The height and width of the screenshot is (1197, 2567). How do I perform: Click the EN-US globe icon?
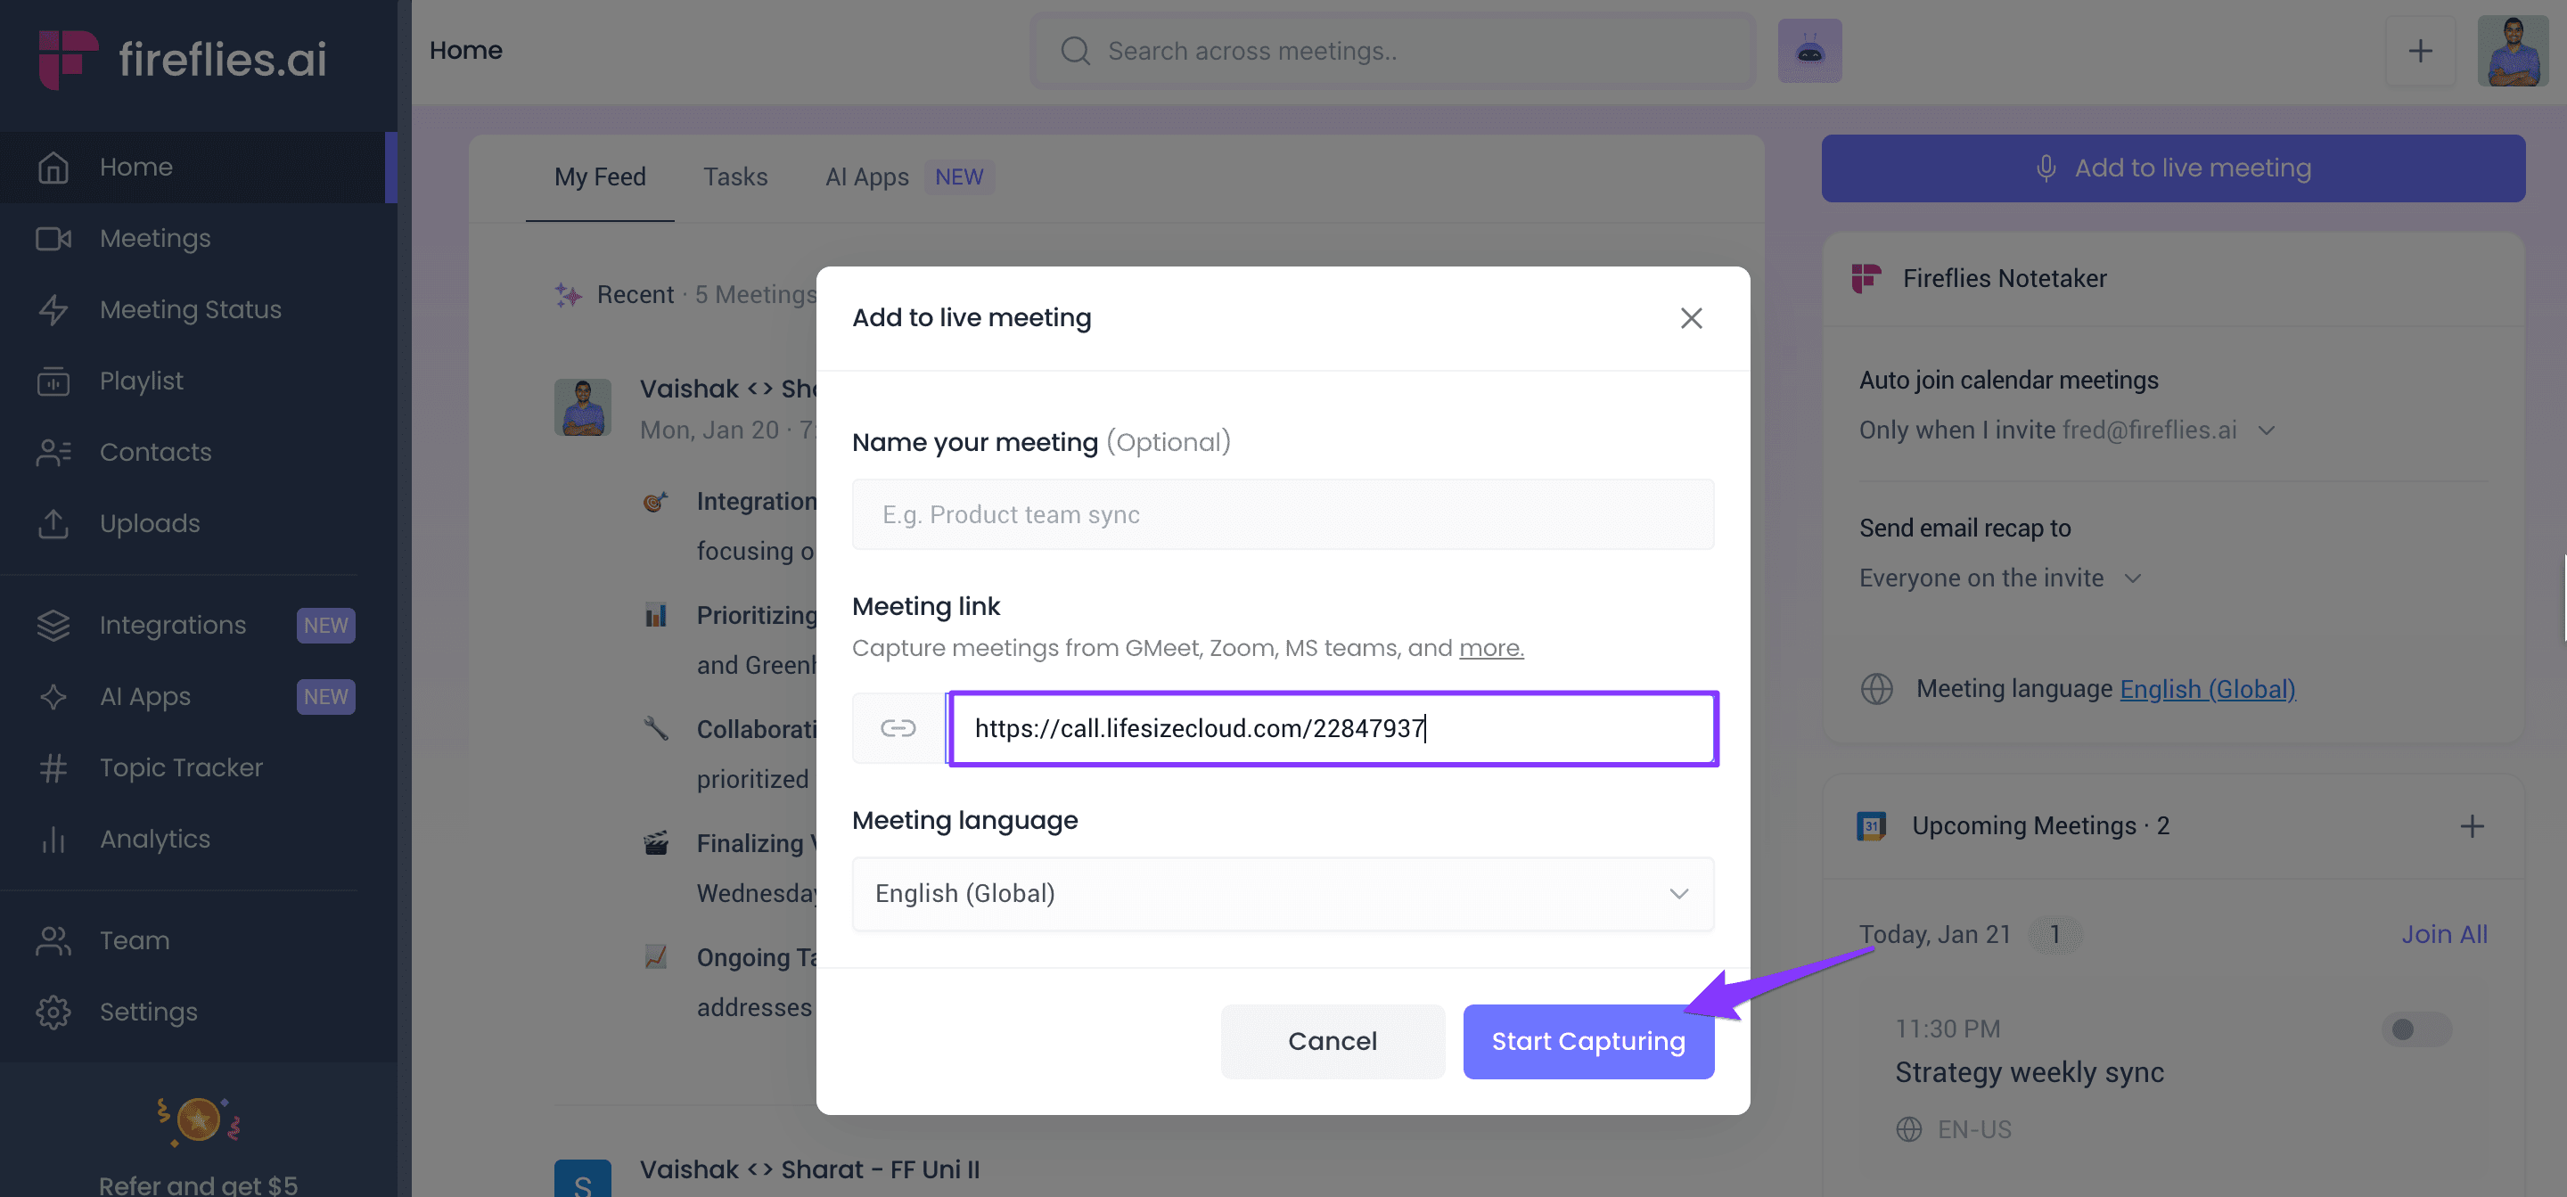coord(1908,1129)
